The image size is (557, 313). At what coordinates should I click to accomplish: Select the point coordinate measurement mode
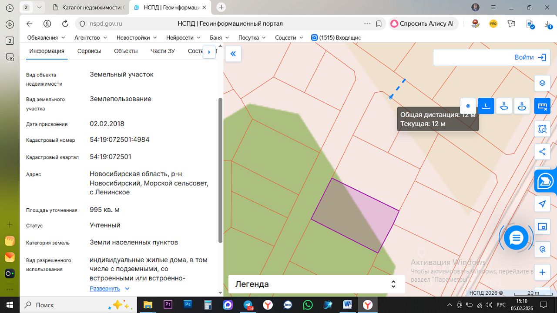pos(468,106)
